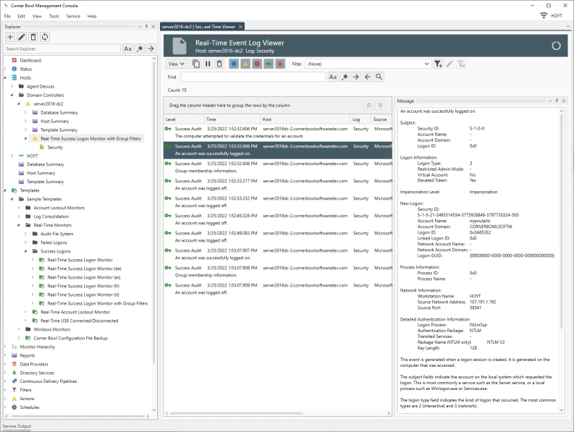The height and width of the screenshot is (432, 574).
Task: Edit the current filter with the pencil icon
Action: [450, 64]
